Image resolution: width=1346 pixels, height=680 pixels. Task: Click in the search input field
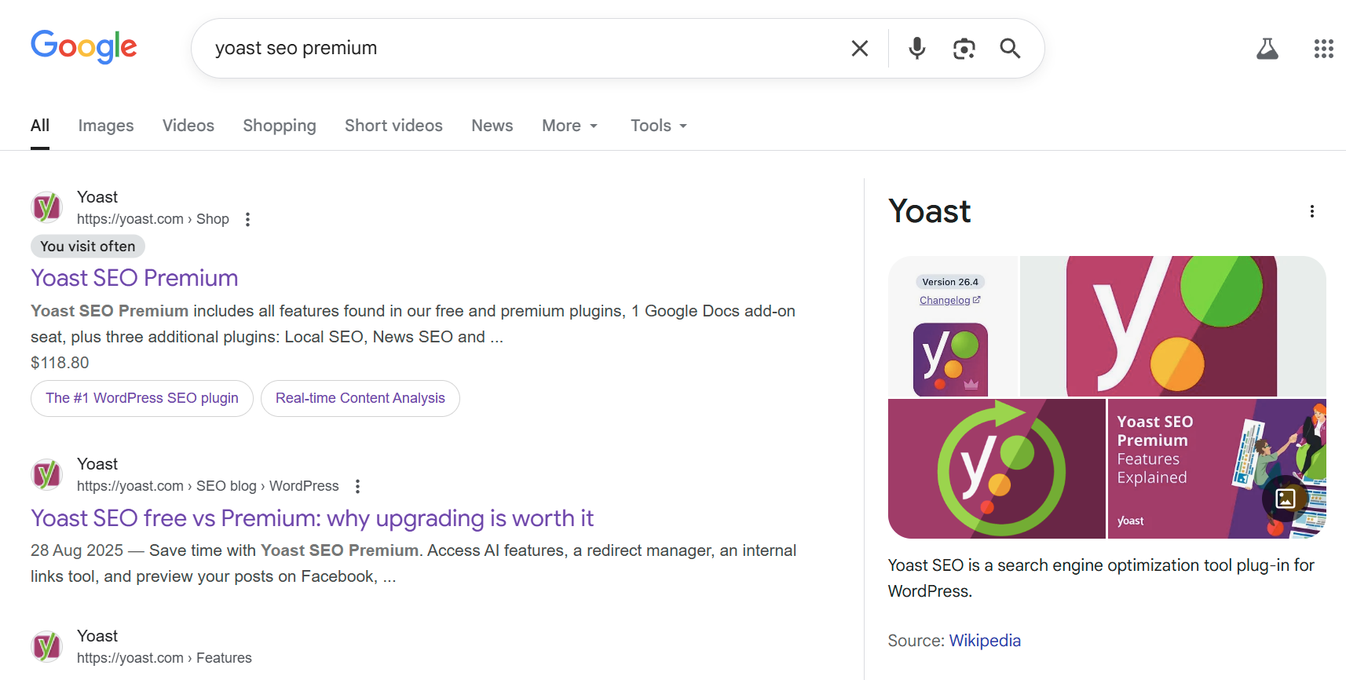tap(518, 49)
